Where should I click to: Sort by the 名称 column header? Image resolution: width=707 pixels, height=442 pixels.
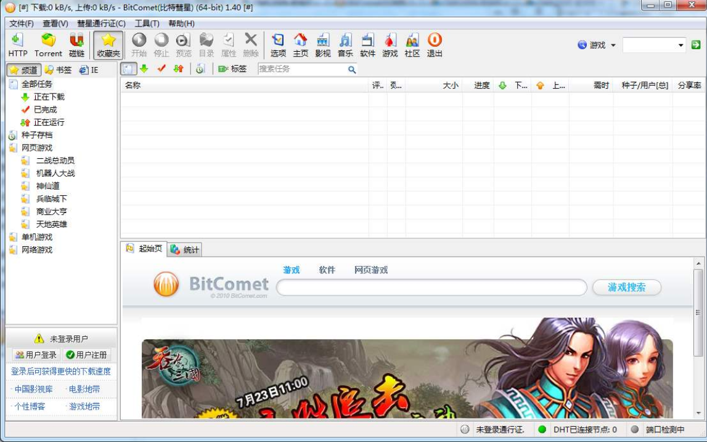pos(245,85)
